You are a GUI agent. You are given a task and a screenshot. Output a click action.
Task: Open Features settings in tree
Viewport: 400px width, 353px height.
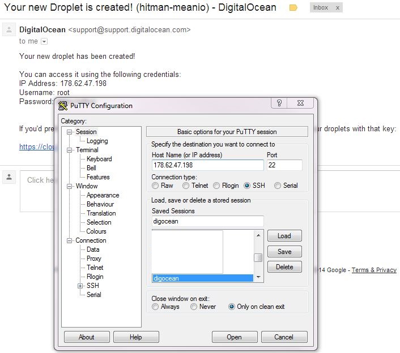[x=98, y=177]
